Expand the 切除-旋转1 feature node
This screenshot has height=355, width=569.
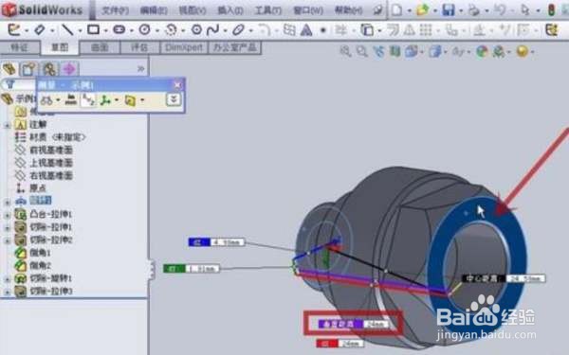(8, 279)
